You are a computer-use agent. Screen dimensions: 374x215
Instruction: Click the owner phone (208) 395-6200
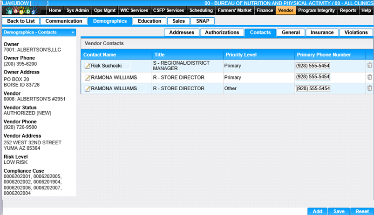pyautogui.click(x=20, y=64)
